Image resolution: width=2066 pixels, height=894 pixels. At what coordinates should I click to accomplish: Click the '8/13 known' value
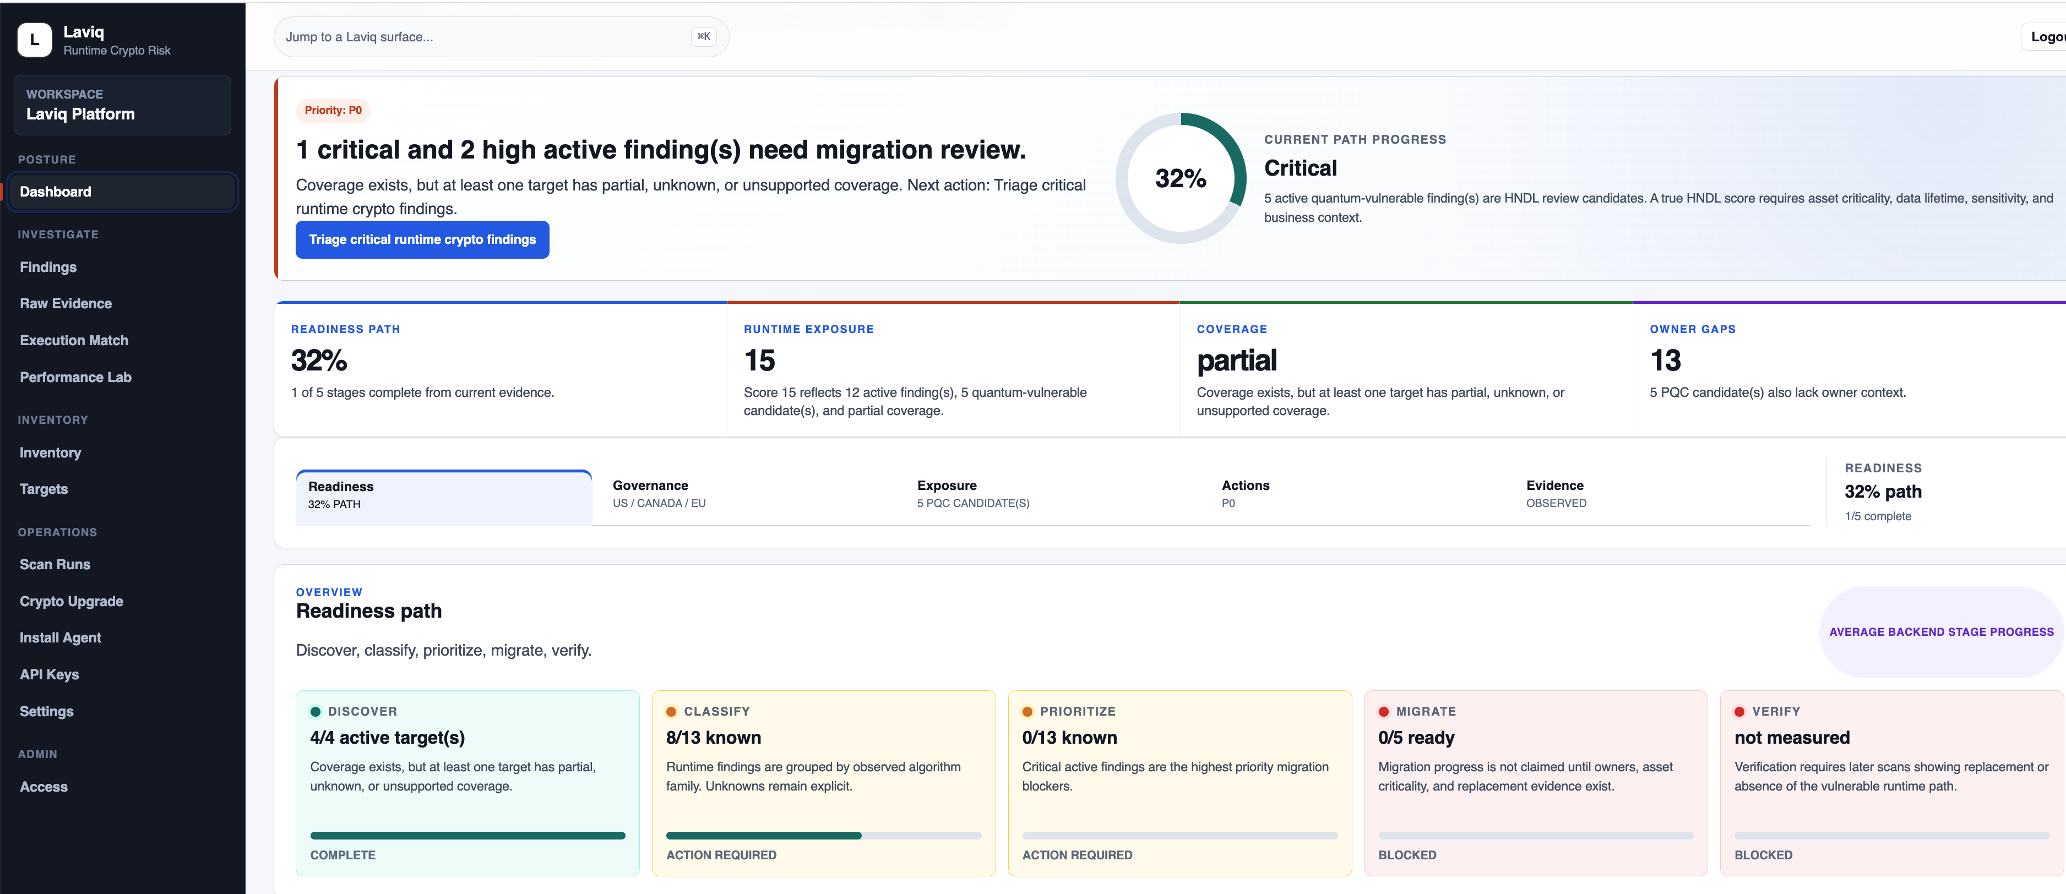(714, 738)
